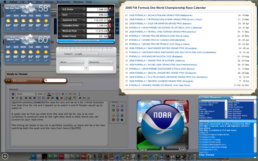
Task: Insert the green grinning smiley
Action: click(113, 110)
